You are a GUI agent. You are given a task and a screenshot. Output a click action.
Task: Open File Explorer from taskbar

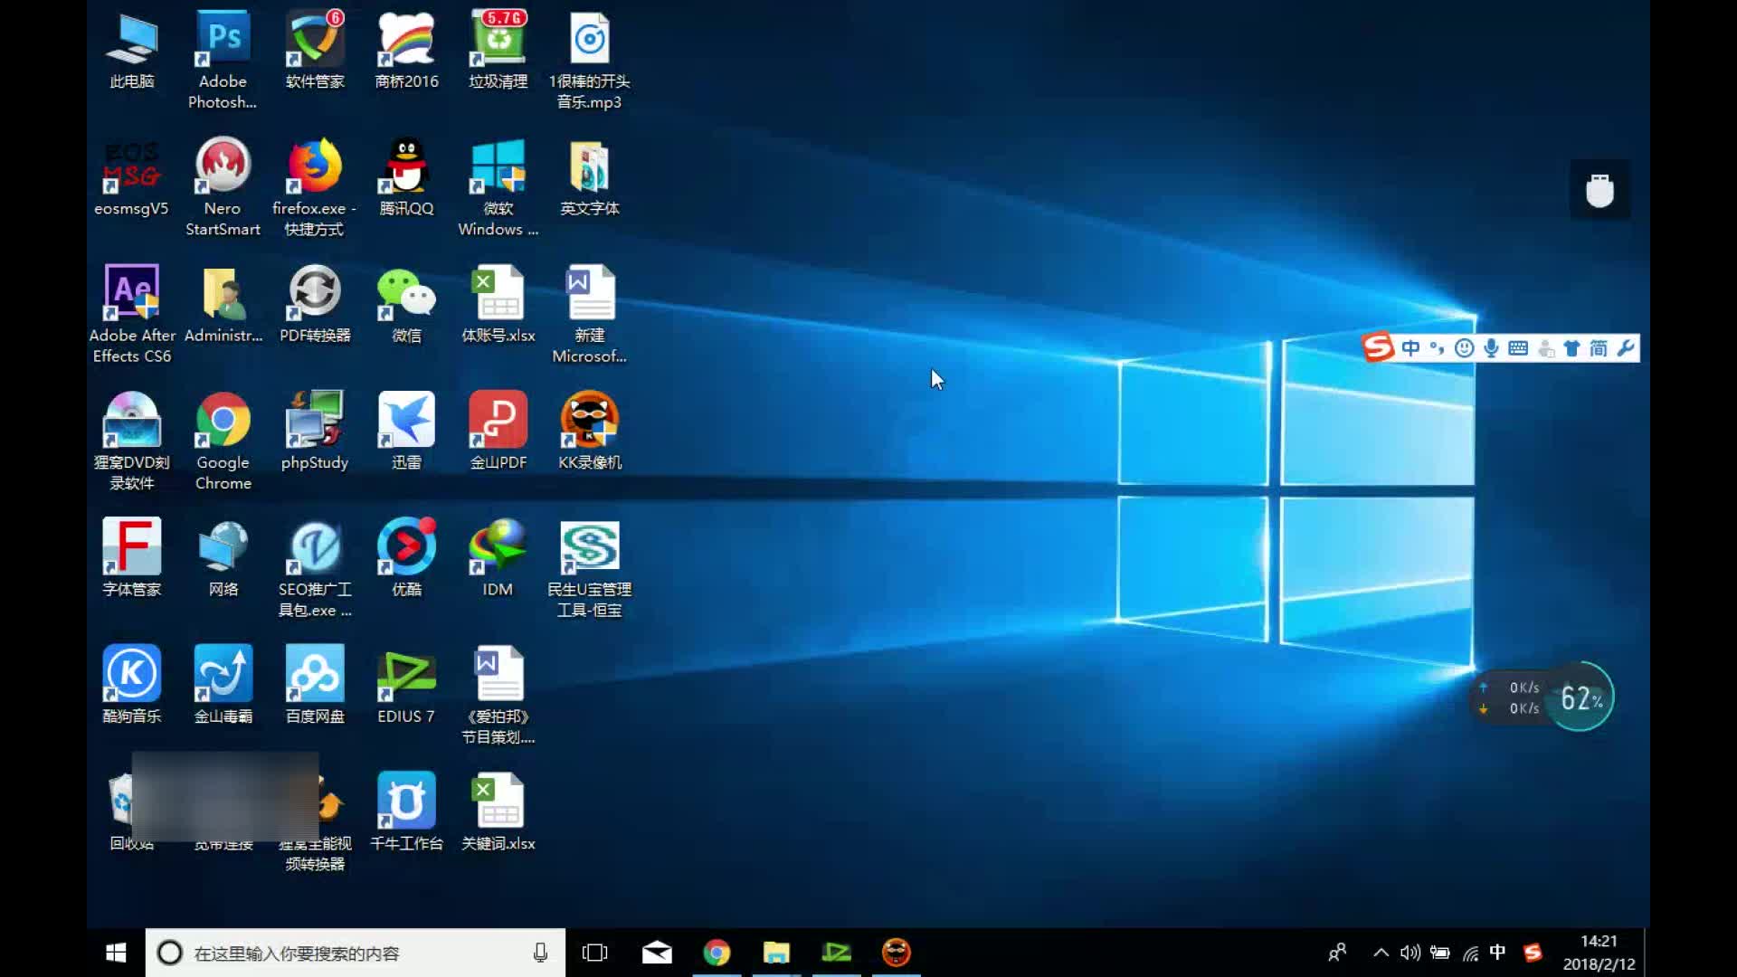776,953
